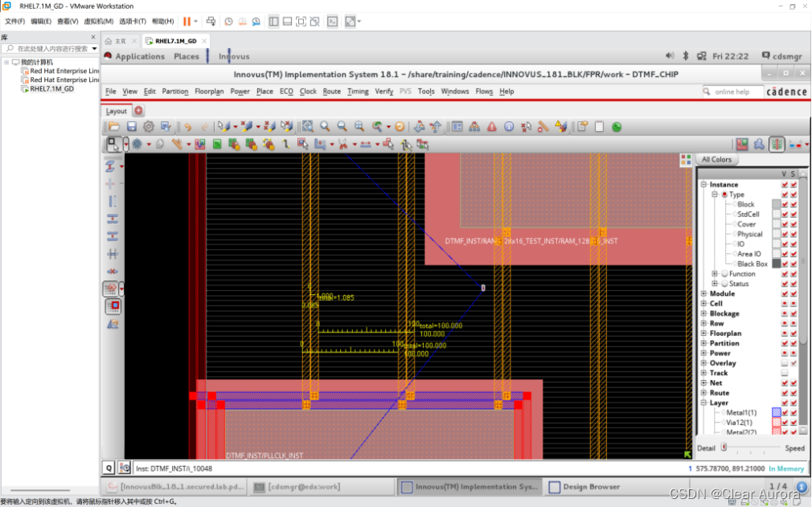Open dropdown arrow beside scissors tool
Viewport: 812px width, 507px height.
[x=355, y=145]
